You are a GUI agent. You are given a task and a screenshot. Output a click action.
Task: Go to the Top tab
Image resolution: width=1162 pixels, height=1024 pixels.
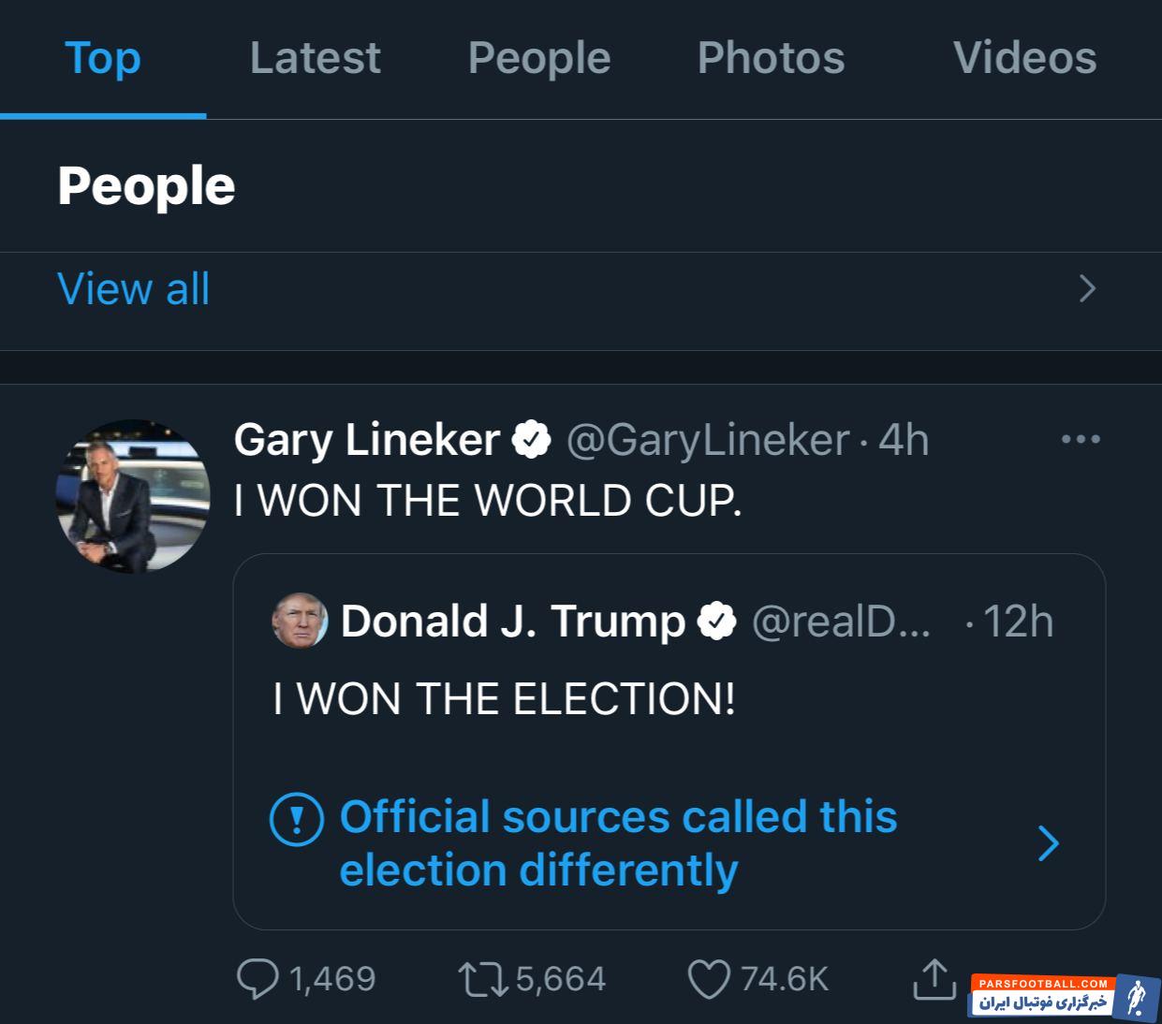(103, 58)
